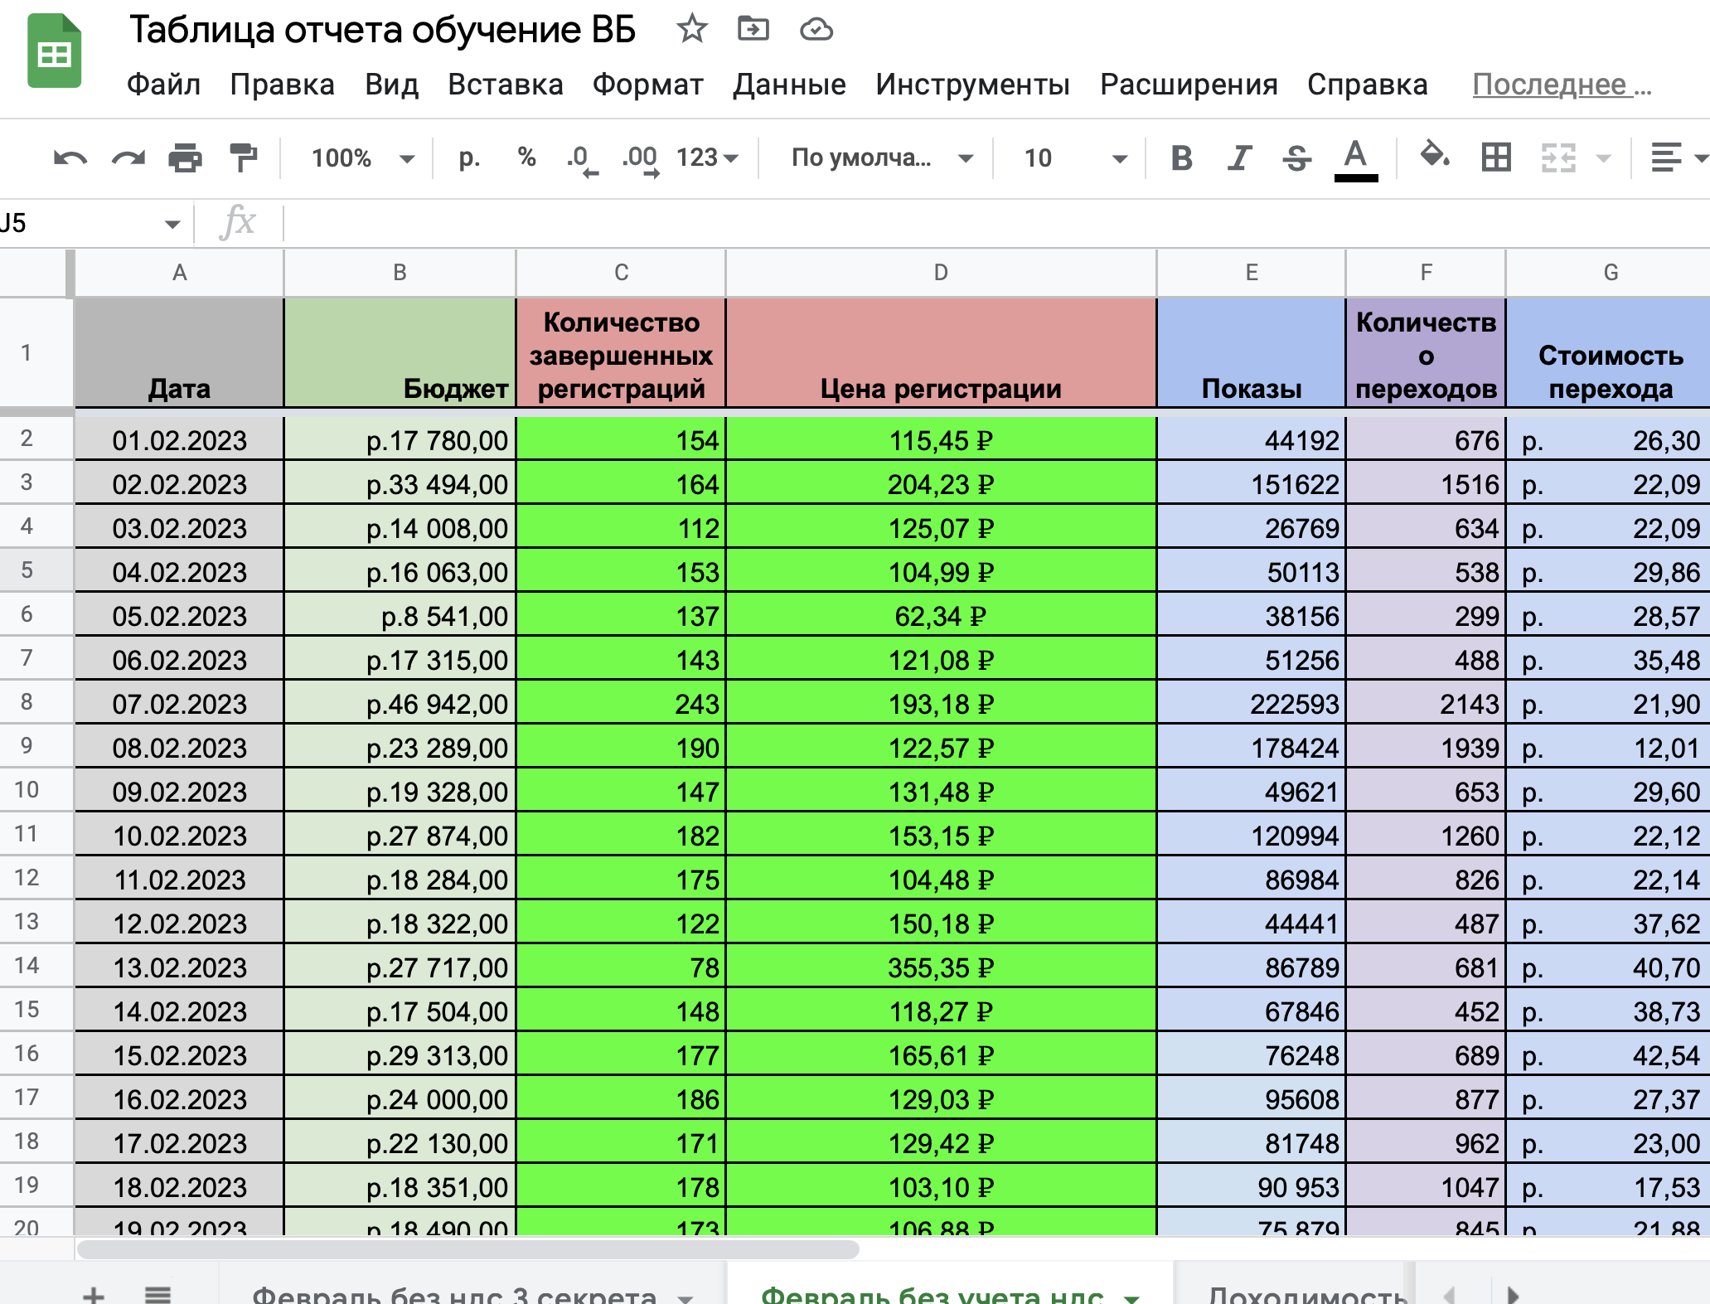
Task: Undo the last action
Action: 70,158
